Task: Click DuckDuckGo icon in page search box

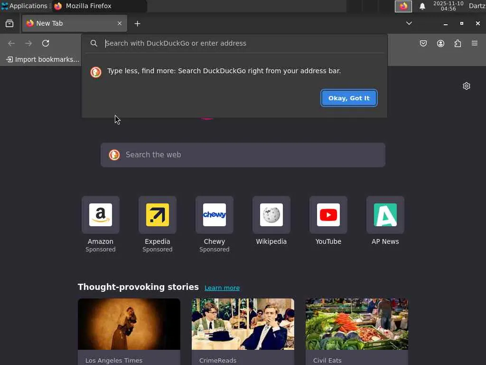Action: [x=114, y=154]
